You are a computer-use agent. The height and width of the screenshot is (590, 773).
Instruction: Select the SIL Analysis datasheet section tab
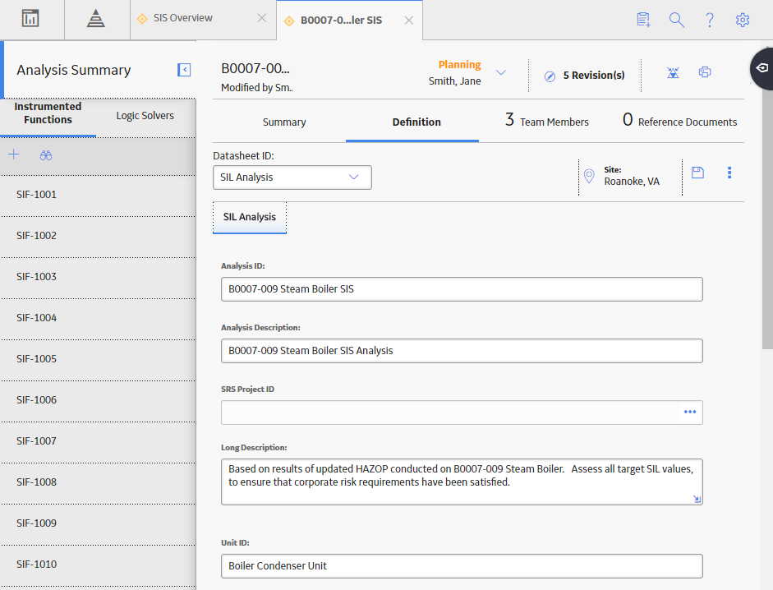pyautogui.click(x=250, y=217)
